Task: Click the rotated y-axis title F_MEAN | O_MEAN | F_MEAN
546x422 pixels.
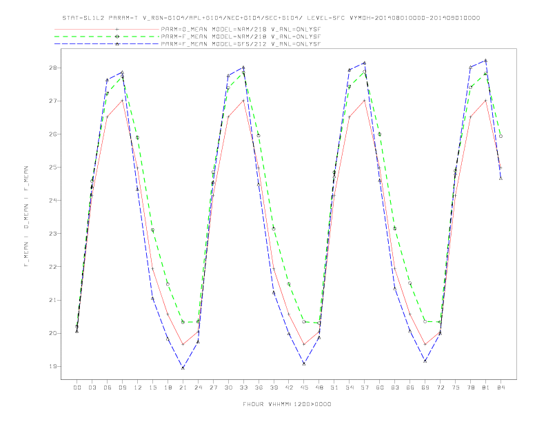Action: 26,217
